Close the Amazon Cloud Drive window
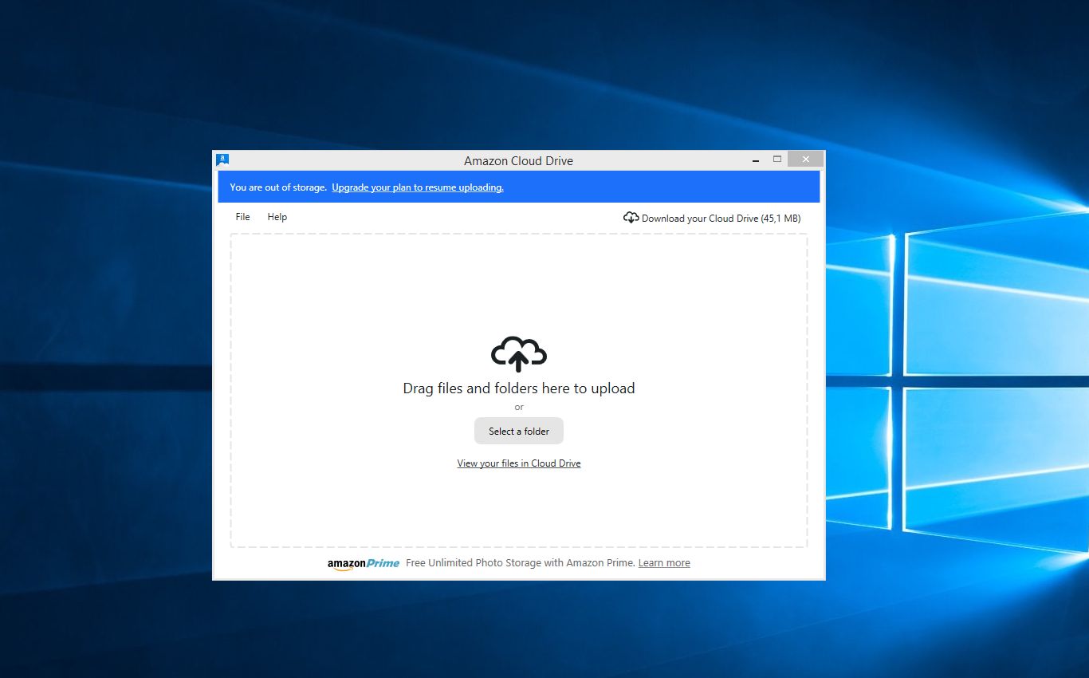The width and height of the screenshot is (1089, 678). click(806, 160)
